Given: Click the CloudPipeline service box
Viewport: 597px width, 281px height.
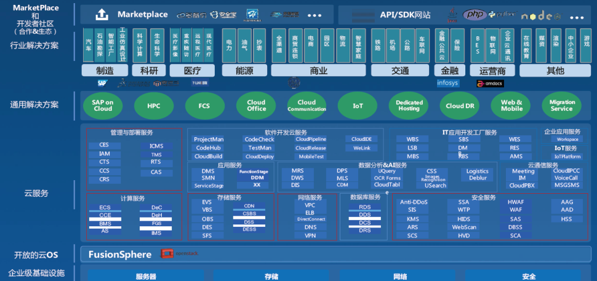Looking at the screenshot, I should point(311,139).
